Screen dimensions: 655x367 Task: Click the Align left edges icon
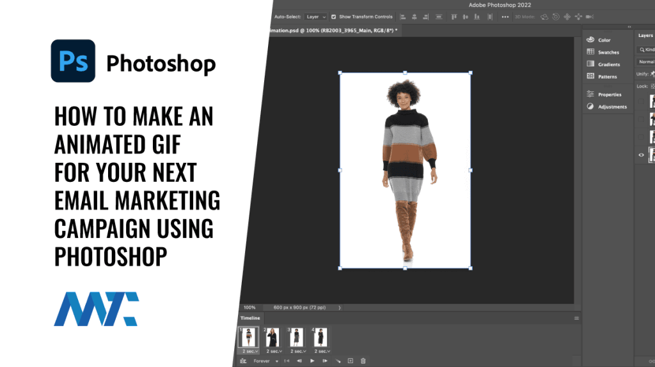(x=403, y=17)
